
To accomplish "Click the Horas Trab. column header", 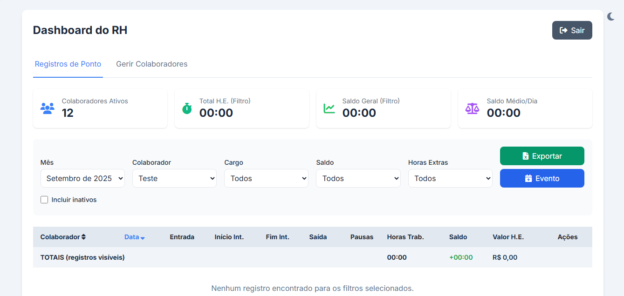I will coord(405,237).
